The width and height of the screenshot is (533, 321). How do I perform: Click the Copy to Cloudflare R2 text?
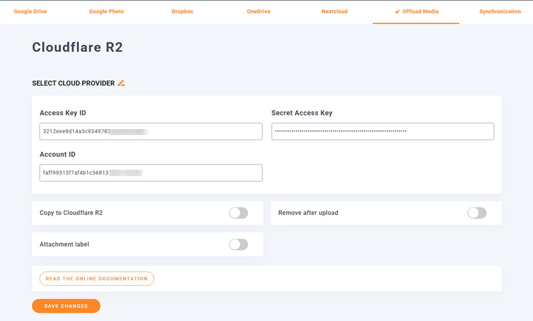point(71,213)
